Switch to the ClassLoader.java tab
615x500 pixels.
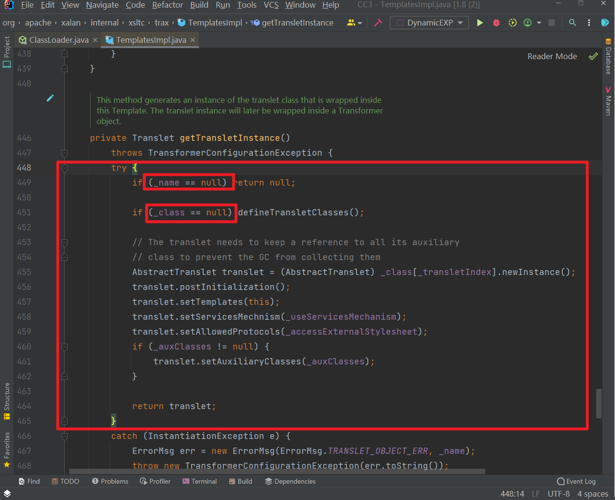click(58, 40)
